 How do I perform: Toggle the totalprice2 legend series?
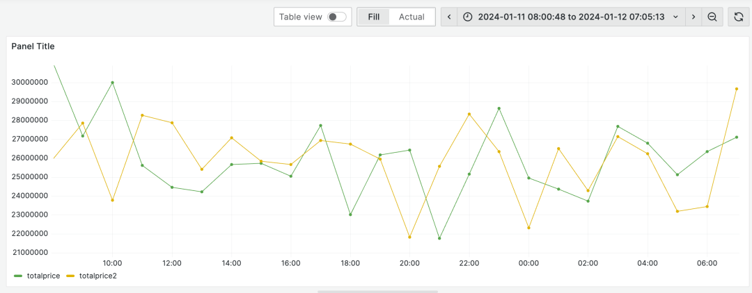(x=97, y=276)
